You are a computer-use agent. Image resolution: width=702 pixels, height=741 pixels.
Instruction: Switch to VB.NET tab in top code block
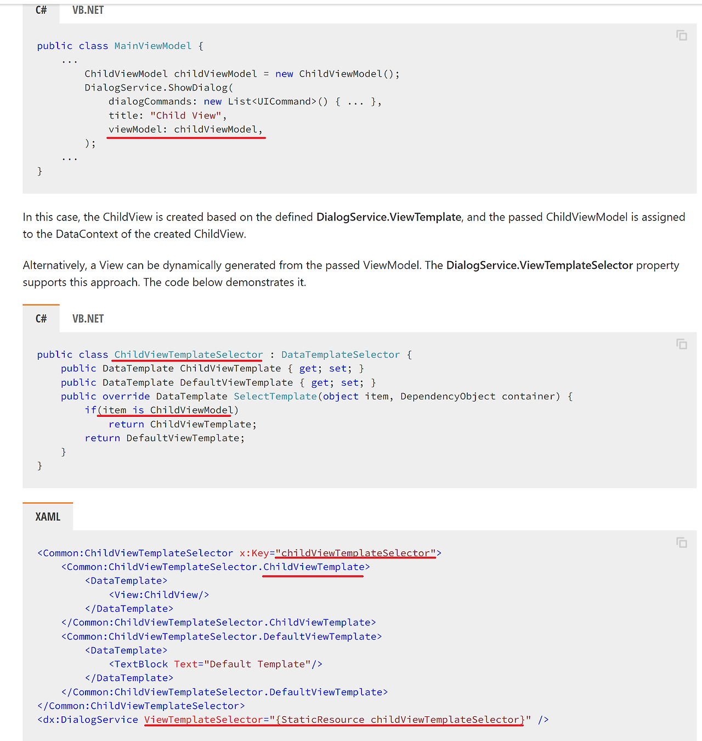click(88, 10)
